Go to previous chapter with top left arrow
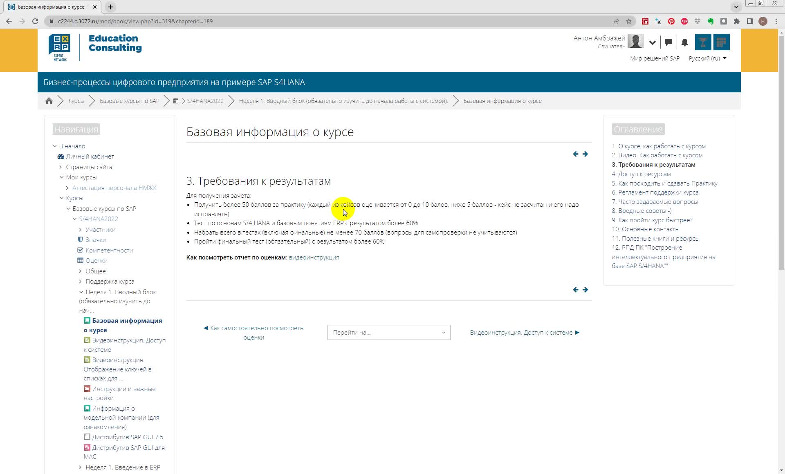The height and width of the screenshot is (474, 785). pyautogui.click(x=576, y=154)
